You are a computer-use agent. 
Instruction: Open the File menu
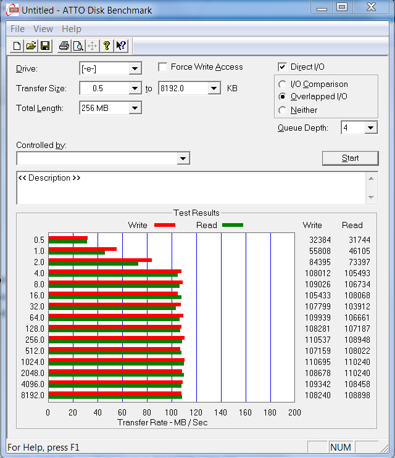pos(17,29)
